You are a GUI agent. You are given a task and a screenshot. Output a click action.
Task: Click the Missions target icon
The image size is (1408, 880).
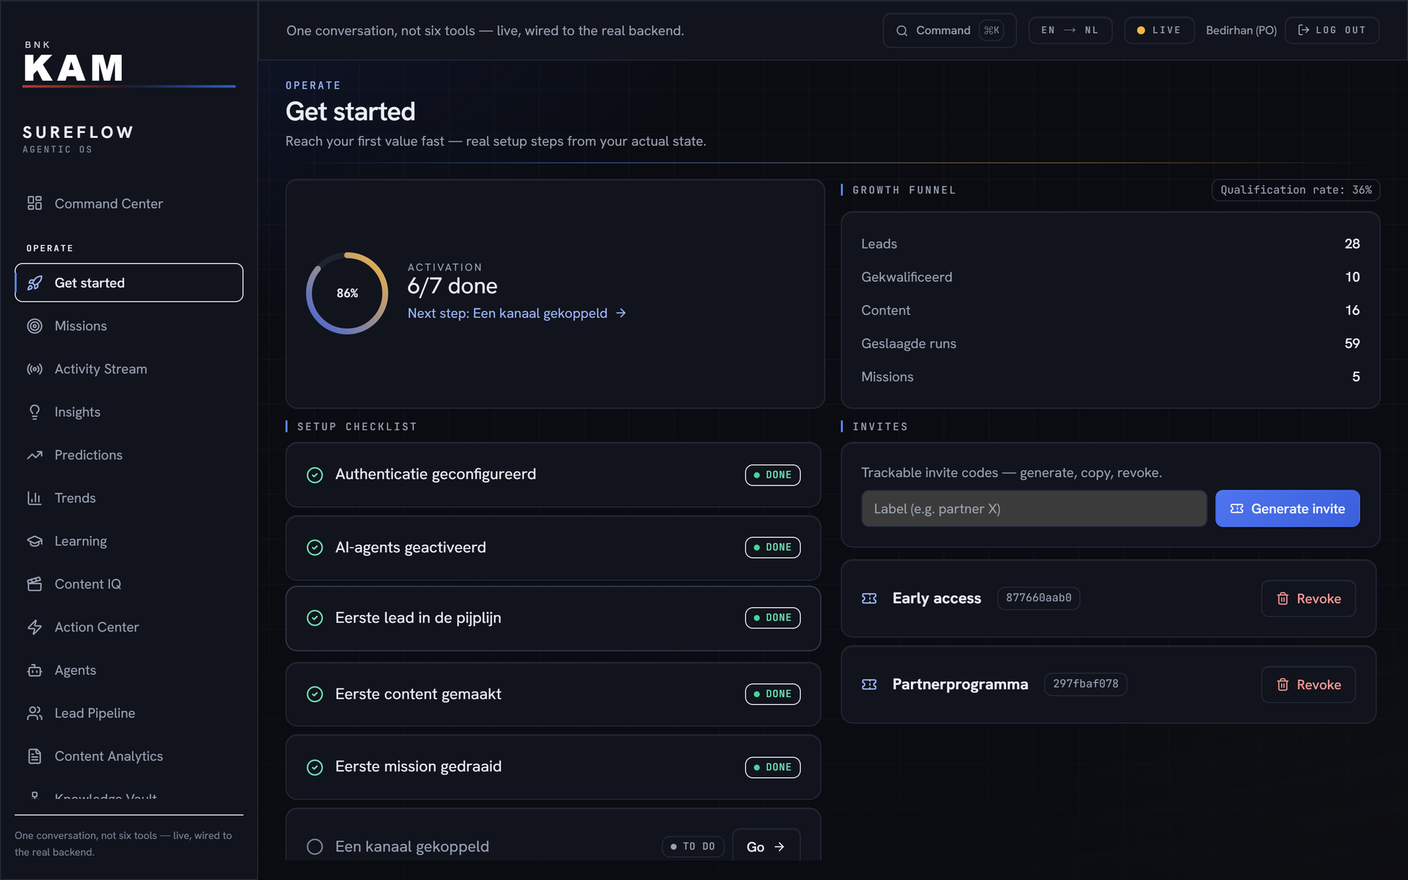(34, 326)
